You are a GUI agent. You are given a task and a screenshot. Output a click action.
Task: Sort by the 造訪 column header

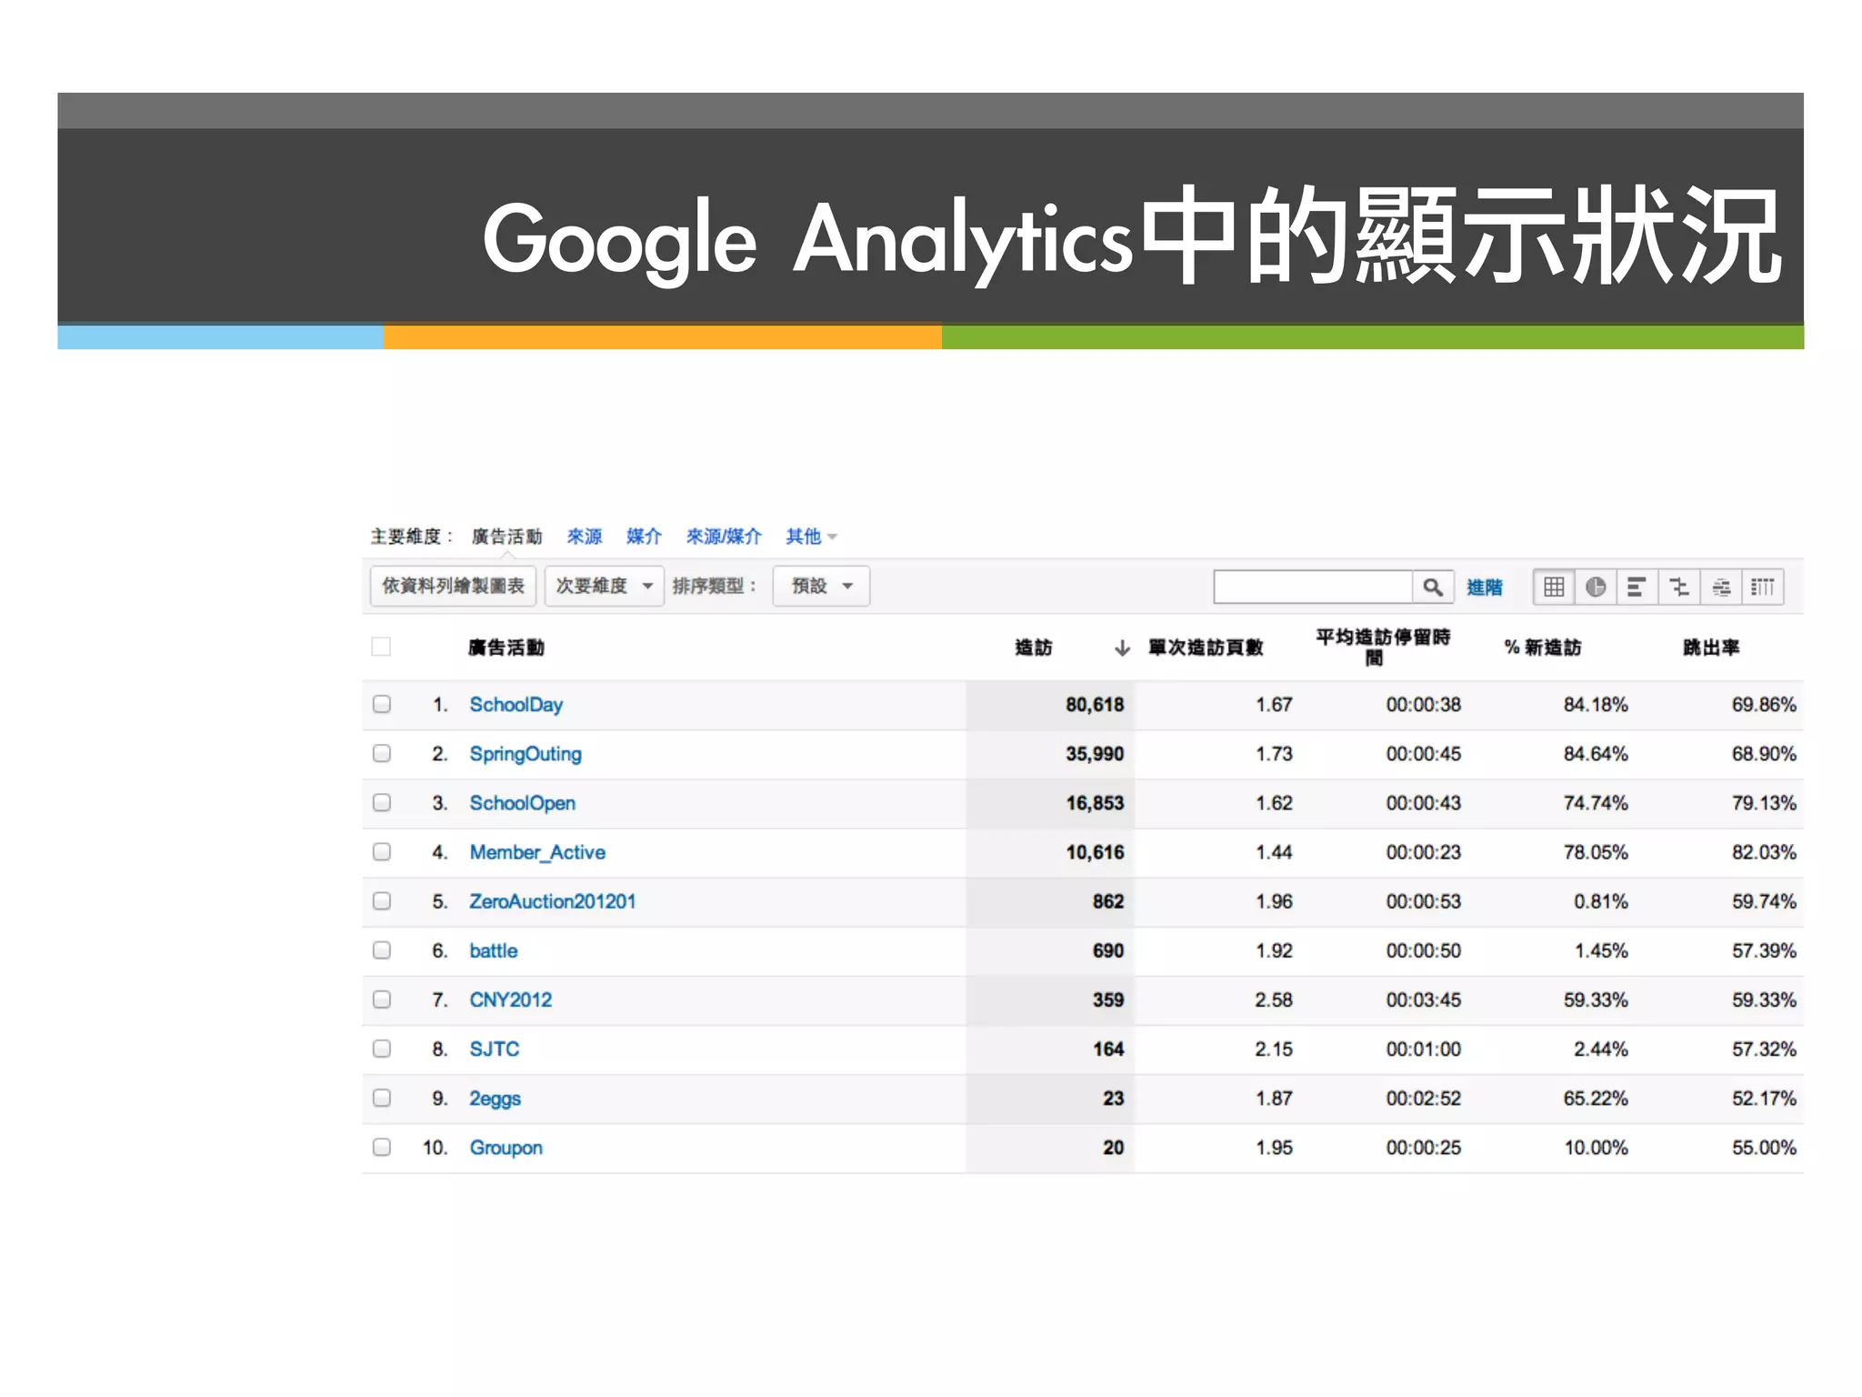[x=1034, y=648]
